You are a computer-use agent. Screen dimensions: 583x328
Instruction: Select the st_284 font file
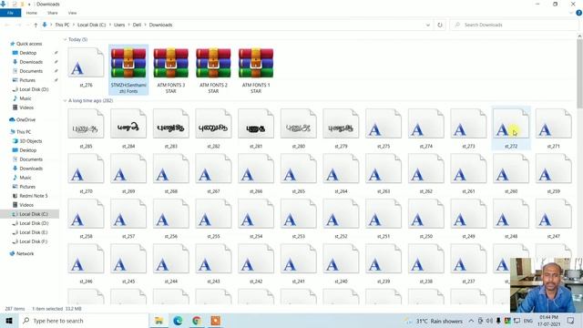coord(128,128)
